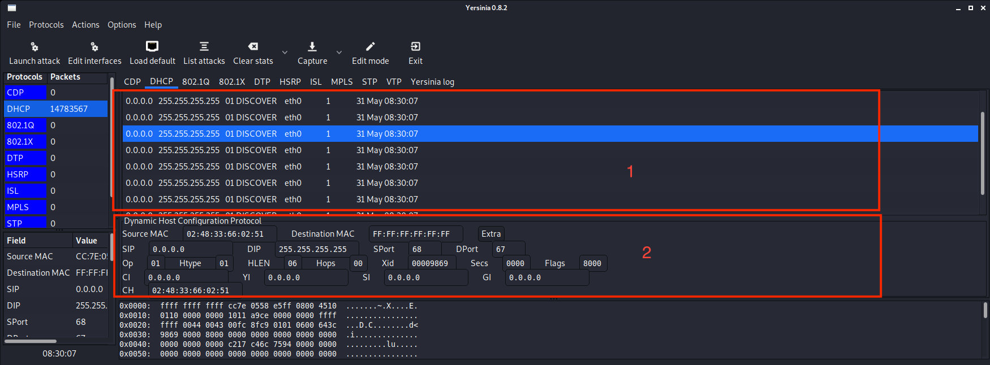Click the SPort field showing 68
Image resolution: width=990 pixels, height=365 pixels.
(x=425, y=249)
